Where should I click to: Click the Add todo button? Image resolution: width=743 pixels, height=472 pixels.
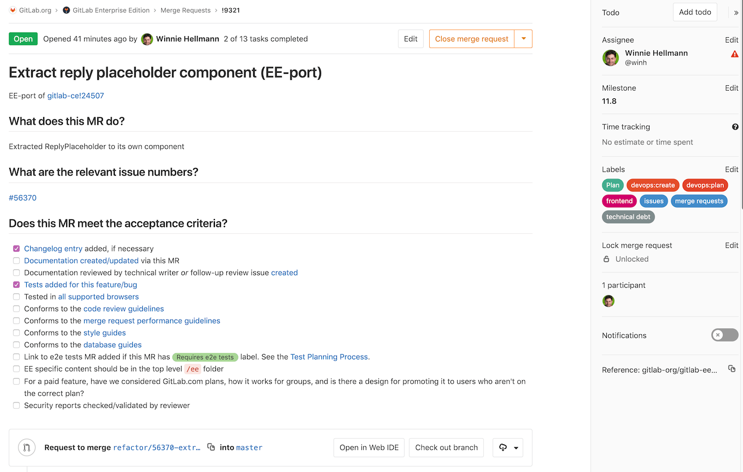695,12
